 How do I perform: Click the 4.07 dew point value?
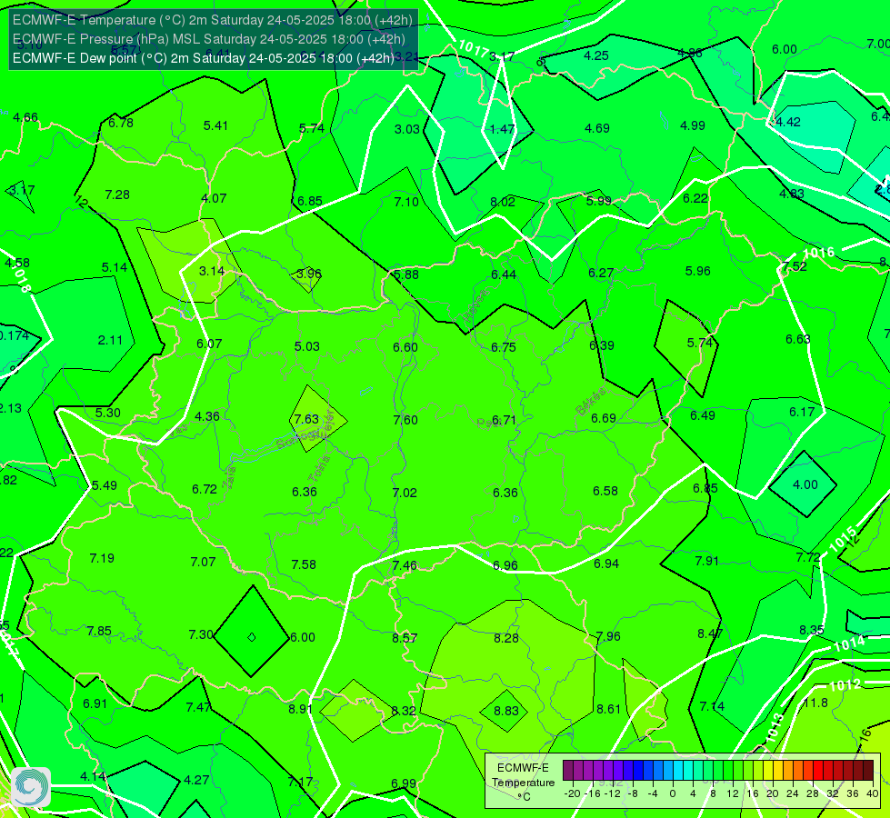214,199
